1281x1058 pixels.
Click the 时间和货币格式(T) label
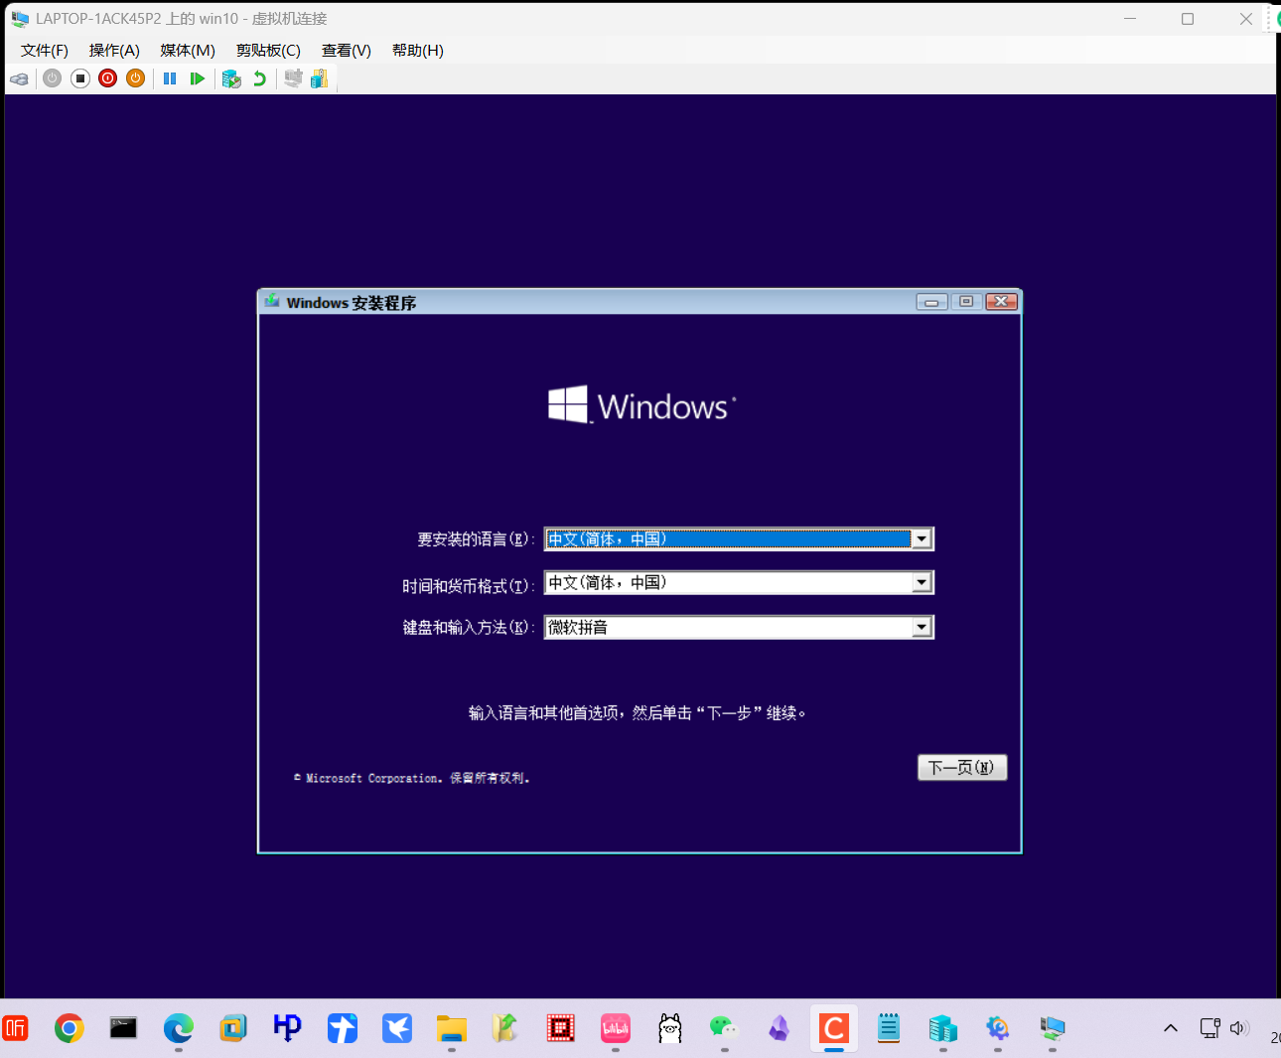click(x=469, y=586)
